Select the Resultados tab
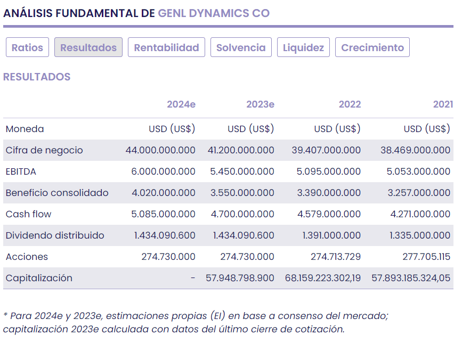 (88, 47)
